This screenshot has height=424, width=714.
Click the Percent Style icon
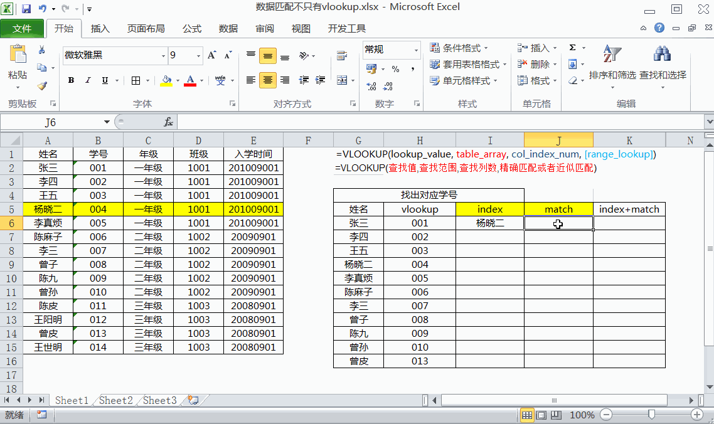coord(395,69)
